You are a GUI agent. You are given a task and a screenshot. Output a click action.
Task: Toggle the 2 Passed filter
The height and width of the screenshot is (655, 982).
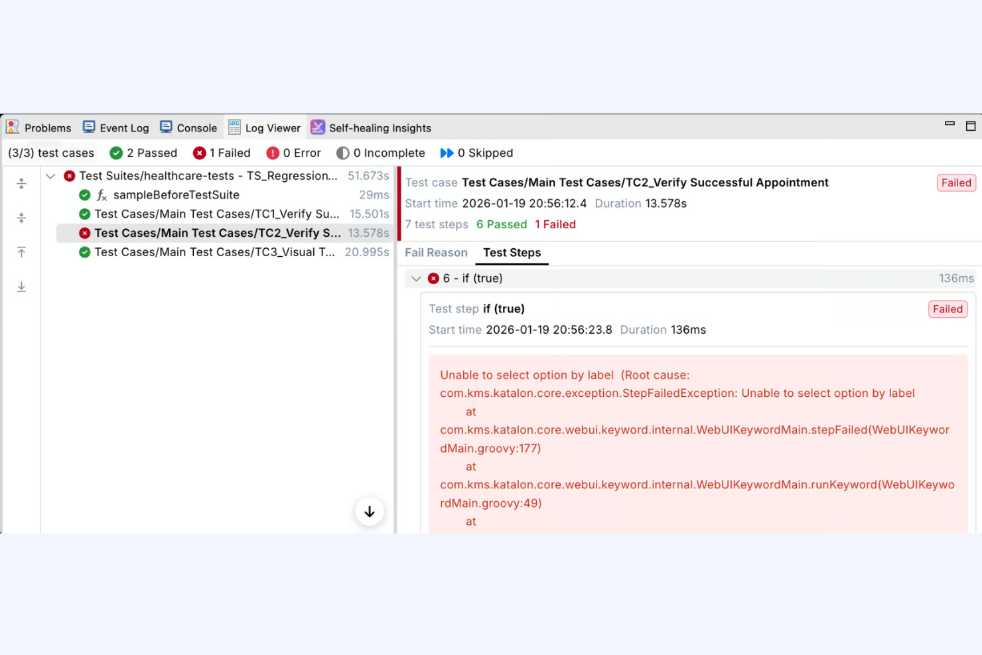tap(144, 153)
